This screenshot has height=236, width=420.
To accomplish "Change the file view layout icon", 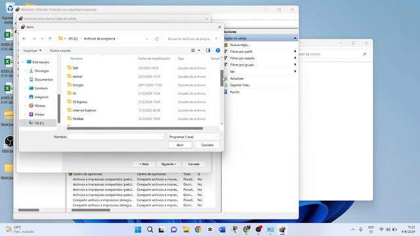I will (x=193, y=50).
